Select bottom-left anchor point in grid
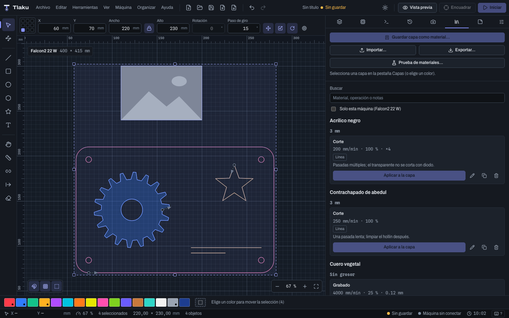This screenshot has height=318, width=509. (x=23, y=30)
